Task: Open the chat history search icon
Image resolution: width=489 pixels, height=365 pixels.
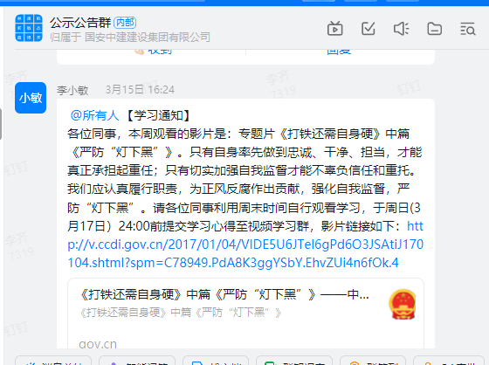Action: (468, 29)
